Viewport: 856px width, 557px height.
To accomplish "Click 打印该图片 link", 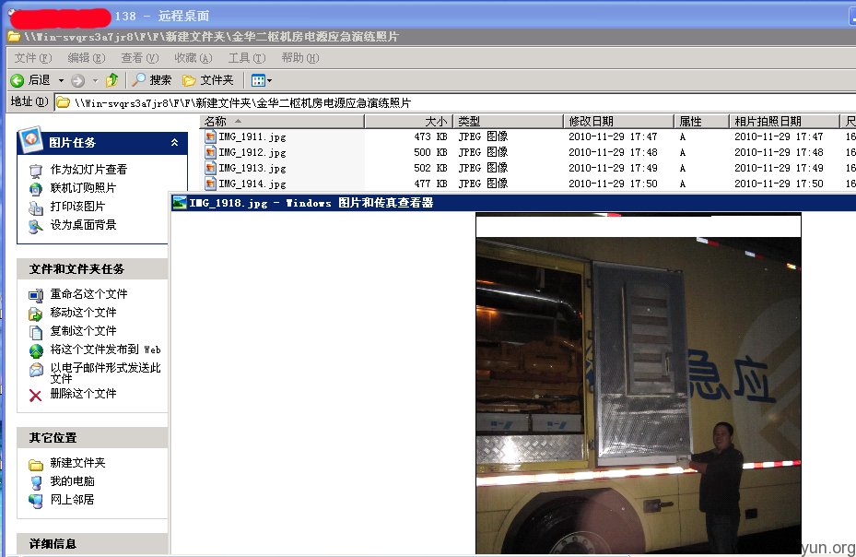I will pyautogui.click(x=77, y=207).
